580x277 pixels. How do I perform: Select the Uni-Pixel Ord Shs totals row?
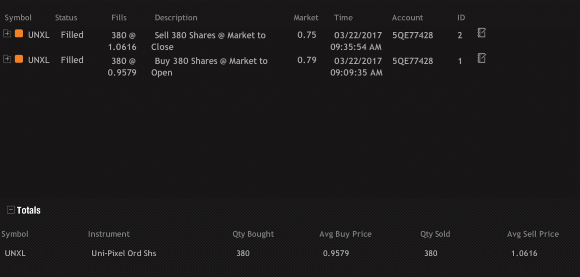[x=124, y=253]
